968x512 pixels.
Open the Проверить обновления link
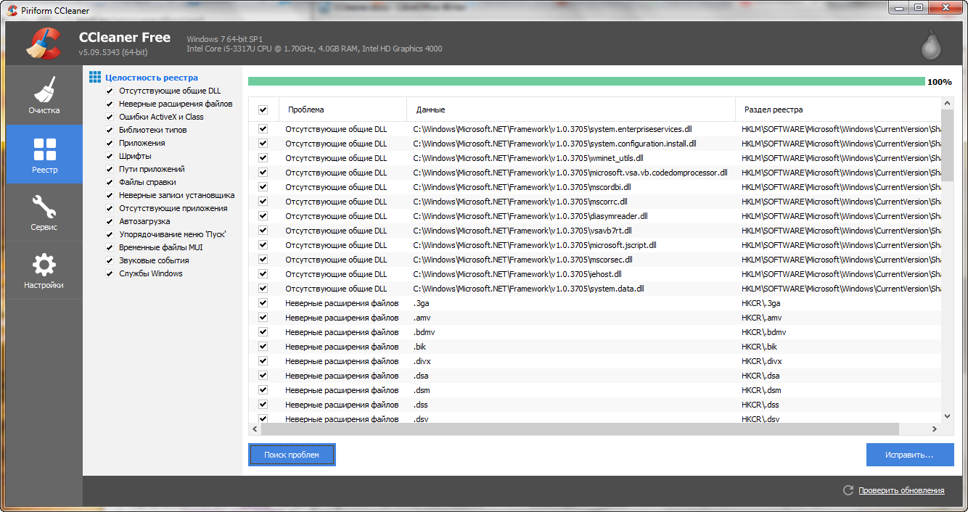pyautogui.click(x=901, y=491)
